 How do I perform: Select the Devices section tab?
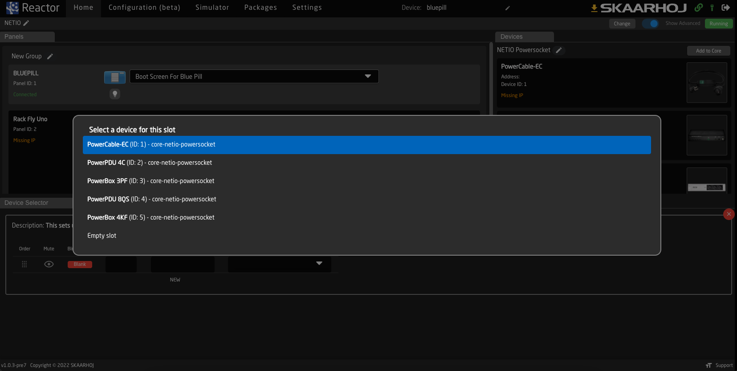coord(525,37)
